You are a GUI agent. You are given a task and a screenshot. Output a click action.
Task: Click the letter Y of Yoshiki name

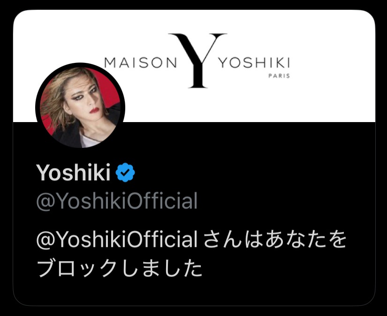[x=42, y=172]
